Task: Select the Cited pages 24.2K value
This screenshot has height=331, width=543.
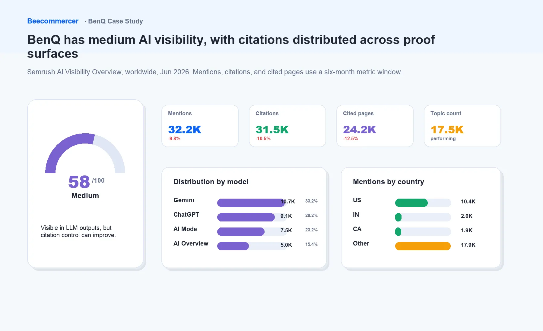Action: [360, 130]
